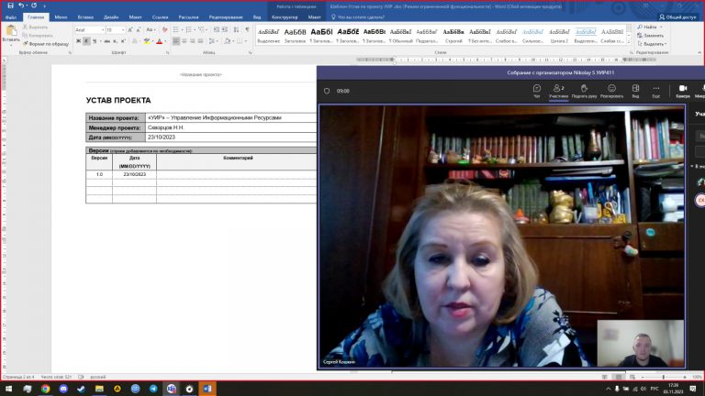Open the View layout options in Teams
This screenshot has height=396, width=705.
pos(635,91)
